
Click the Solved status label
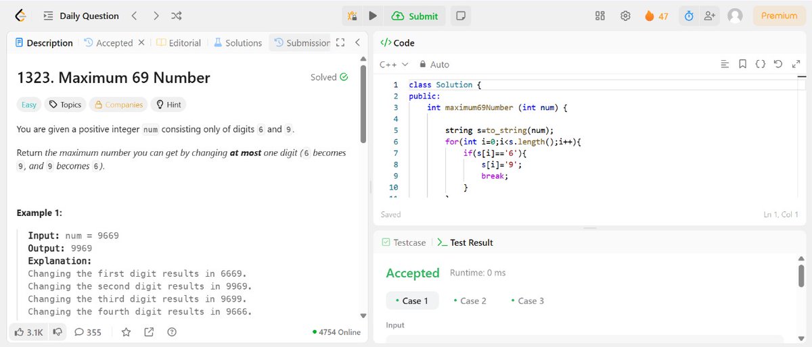tap(330, 77)
